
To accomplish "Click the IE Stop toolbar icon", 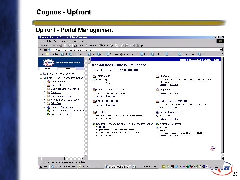I will 61,45.
